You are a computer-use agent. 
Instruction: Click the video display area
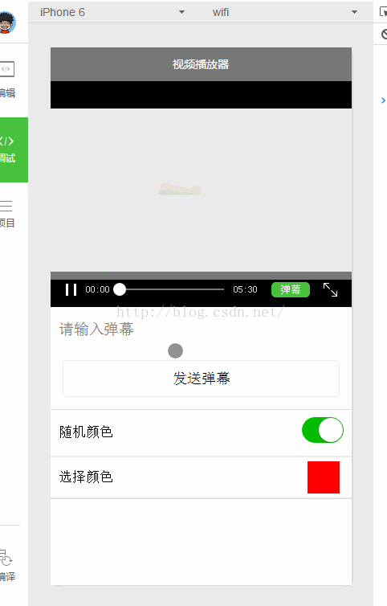pyautogui.click(x=201, y=190)
